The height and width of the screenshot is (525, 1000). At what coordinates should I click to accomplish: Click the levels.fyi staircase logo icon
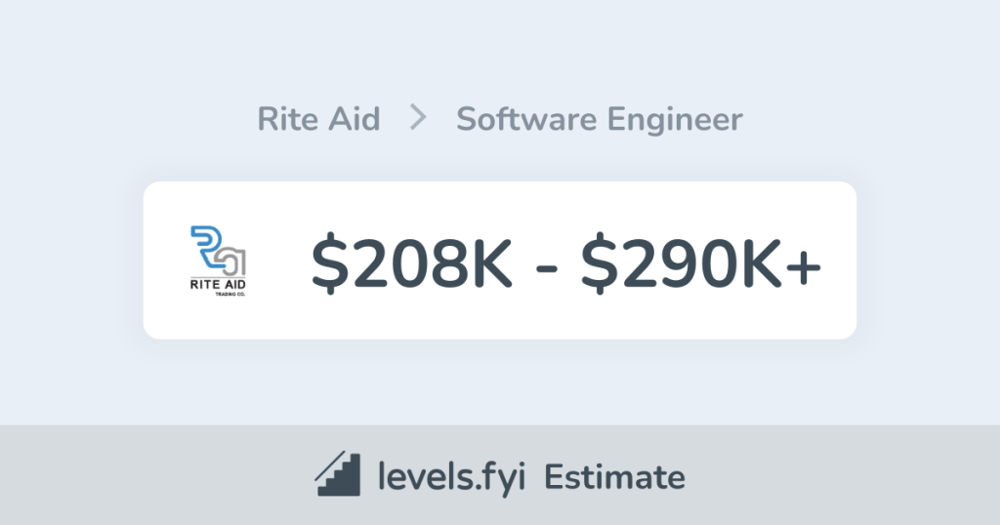click(x=338, y=476)
